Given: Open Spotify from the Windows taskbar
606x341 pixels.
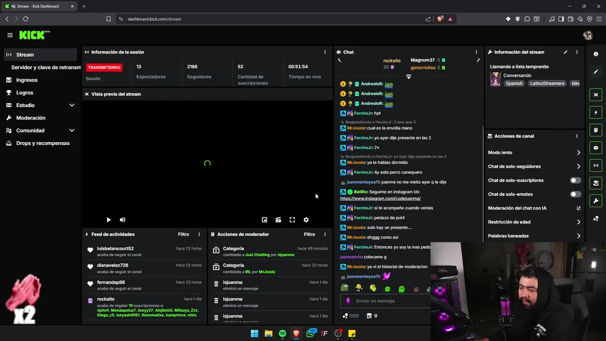Looking at the screenshot, I should pos(282,333).
